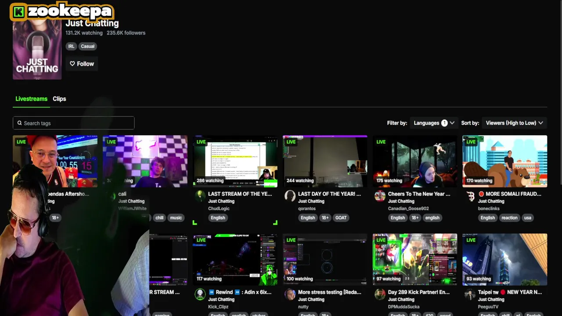Go to Kick_Clipz channel name

click(218, 307)
